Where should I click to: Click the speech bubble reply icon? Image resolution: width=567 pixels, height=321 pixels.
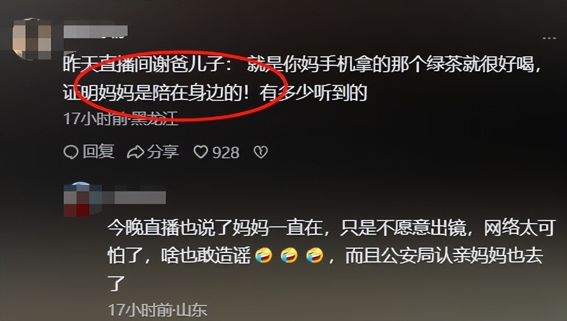(x=71, y=152)
